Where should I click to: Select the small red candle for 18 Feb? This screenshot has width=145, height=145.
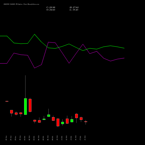click(x=86, y=122)
